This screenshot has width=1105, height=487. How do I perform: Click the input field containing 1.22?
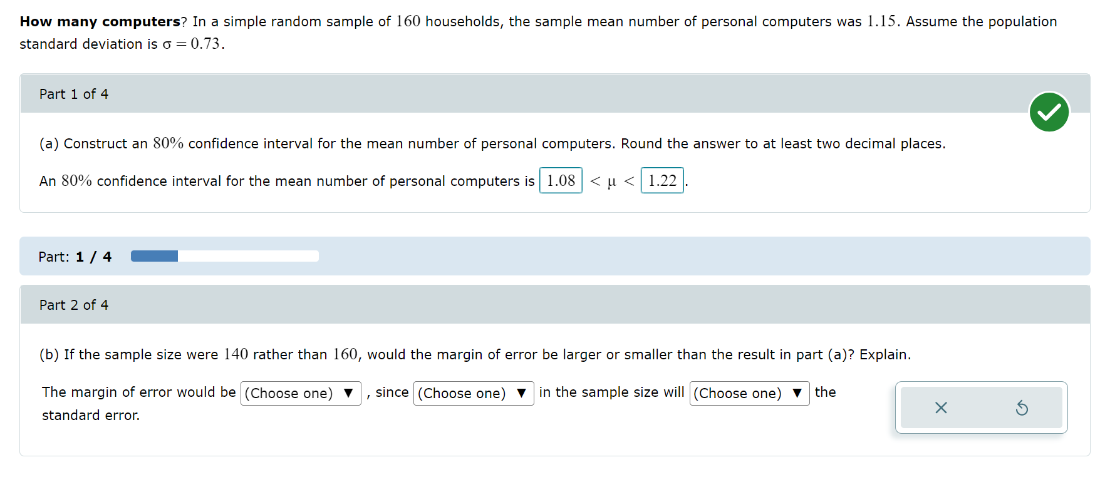662,181
